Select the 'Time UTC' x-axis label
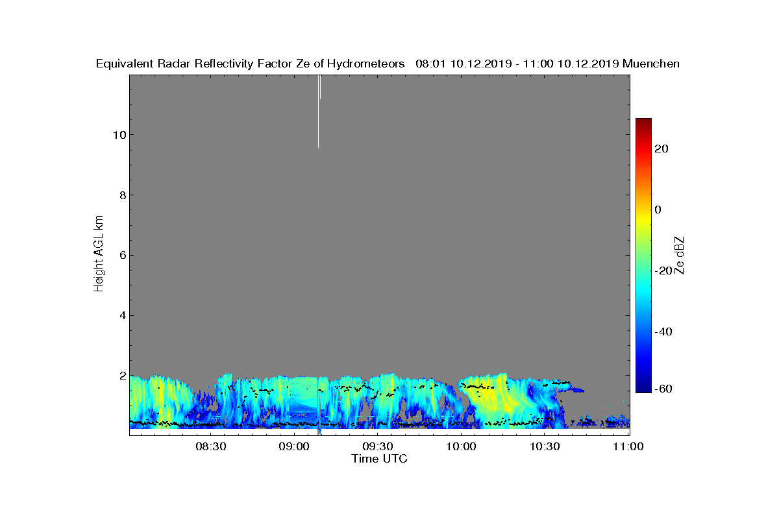The height and width of the screenshot is (519, 779). coord(380,459)
